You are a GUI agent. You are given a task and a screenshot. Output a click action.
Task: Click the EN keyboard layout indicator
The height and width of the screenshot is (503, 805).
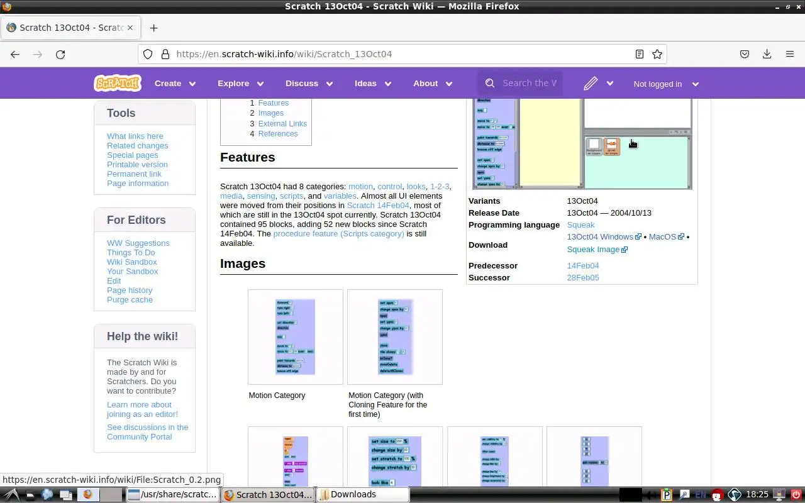701,495
